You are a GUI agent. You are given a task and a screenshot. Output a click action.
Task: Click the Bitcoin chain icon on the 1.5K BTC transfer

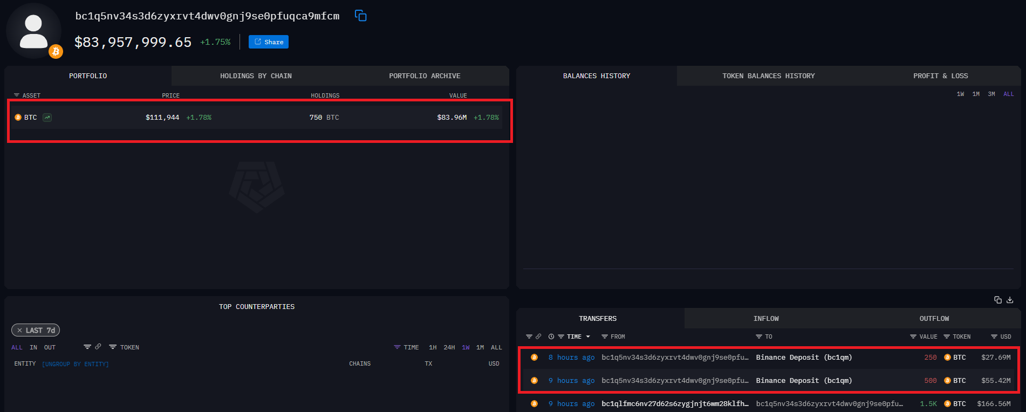coord(534,404)
